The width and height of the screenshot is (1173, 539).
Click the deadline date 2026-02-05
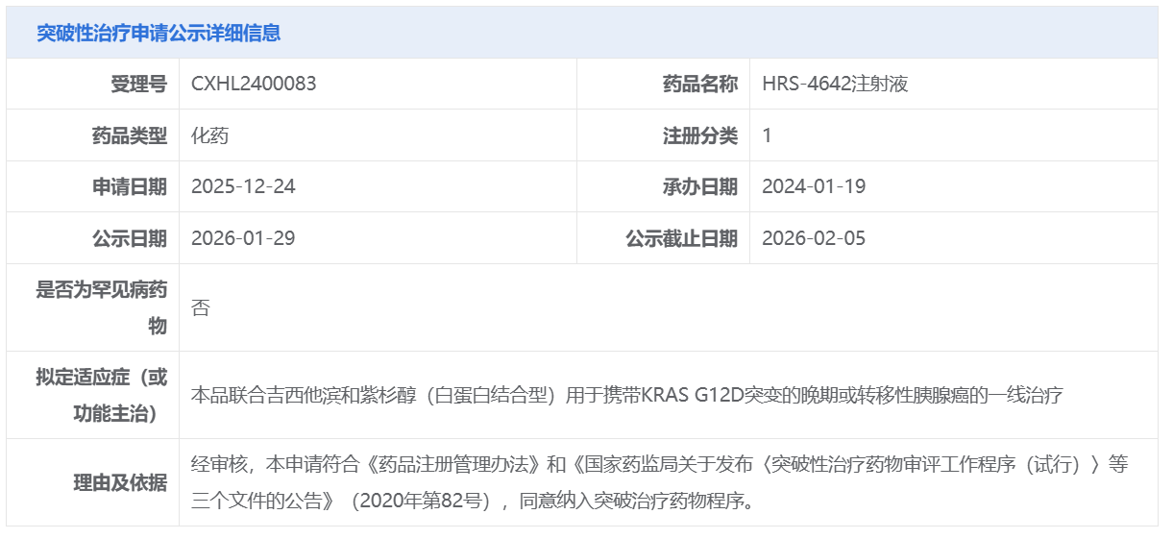[x=814, y=238]
